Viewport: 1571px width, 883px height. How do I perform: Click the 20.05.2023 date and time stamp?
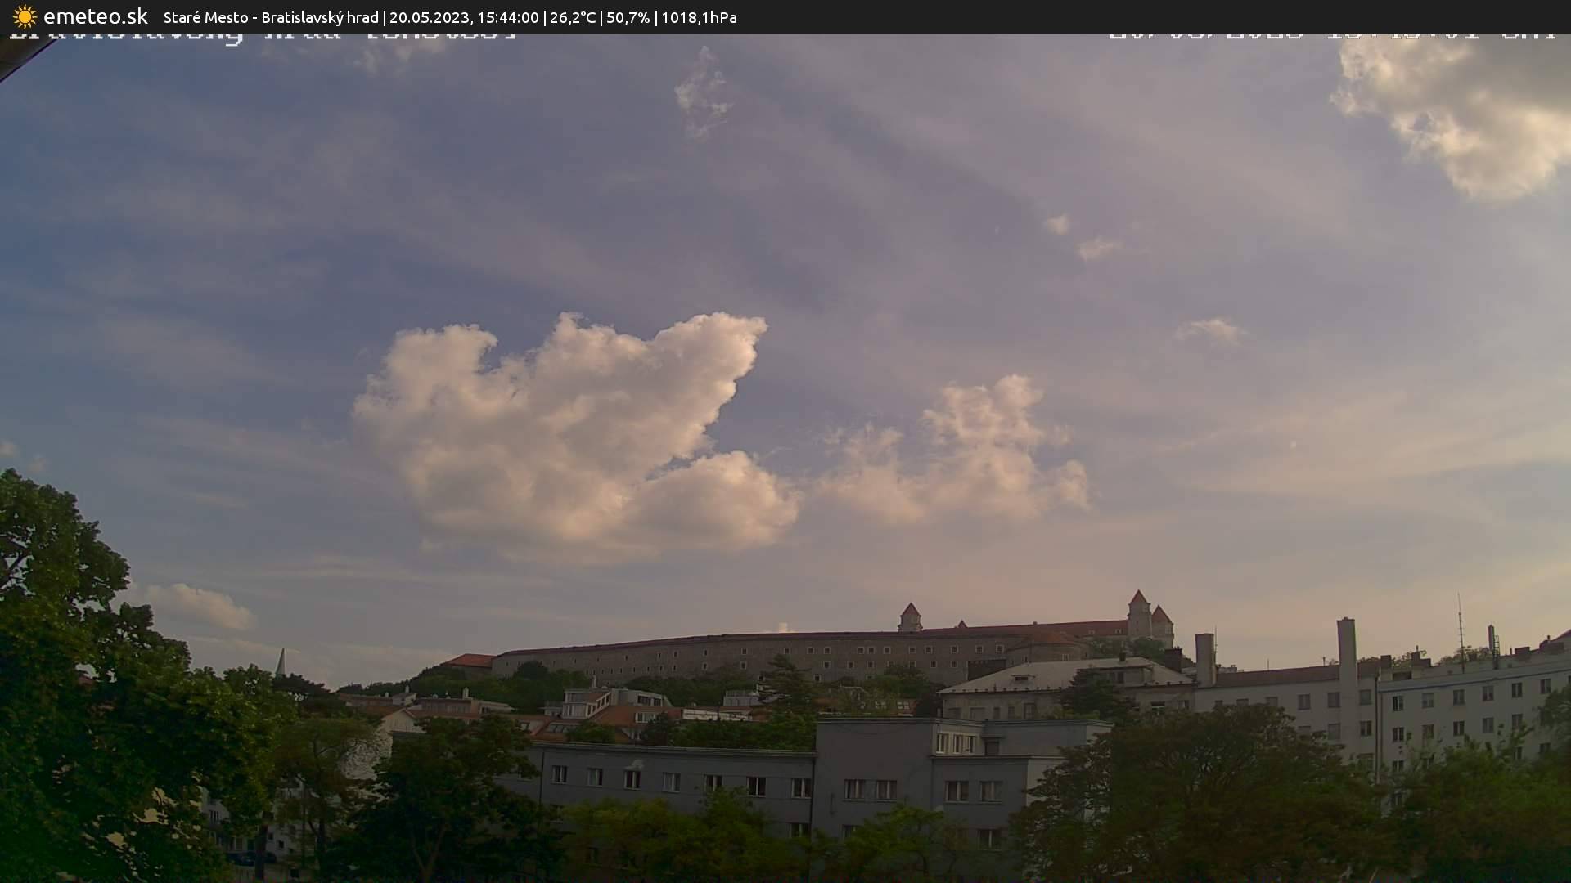pos(464,17)
